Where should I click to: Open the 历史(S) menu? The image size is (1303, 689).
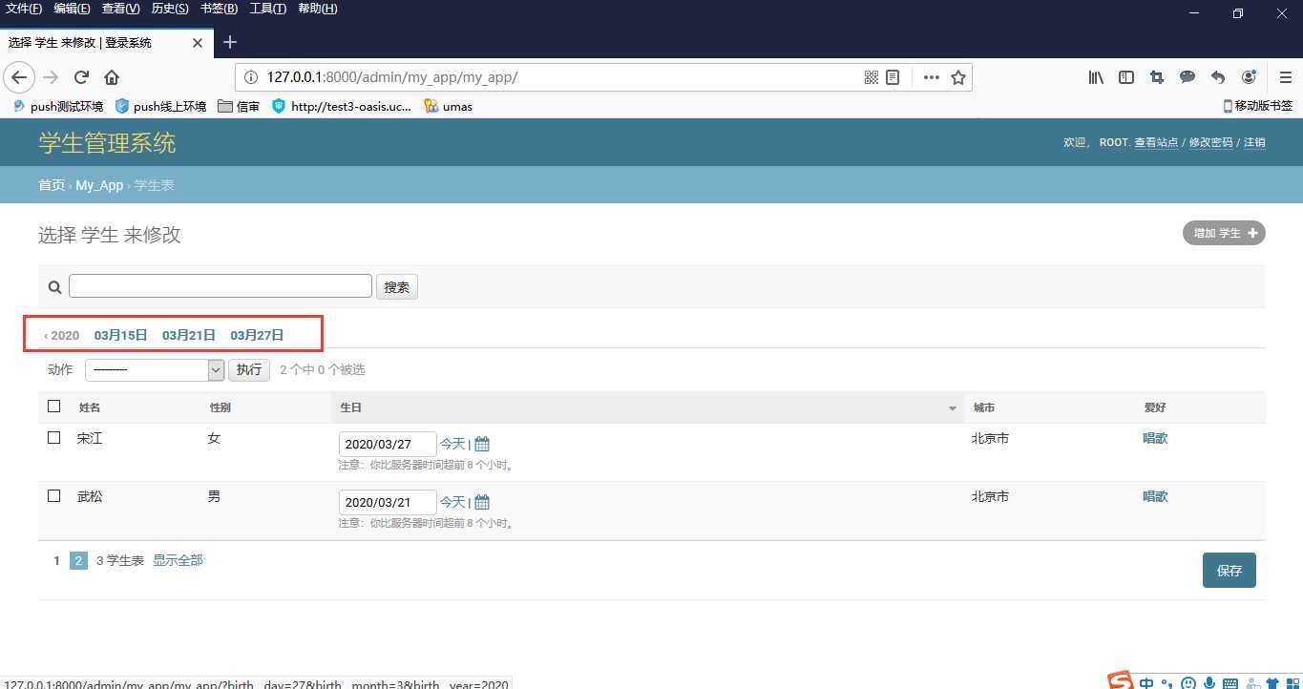pos(170,9)
